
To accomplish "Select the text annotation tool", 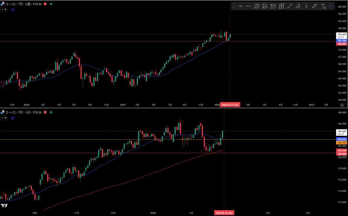I will coord(323,6).
